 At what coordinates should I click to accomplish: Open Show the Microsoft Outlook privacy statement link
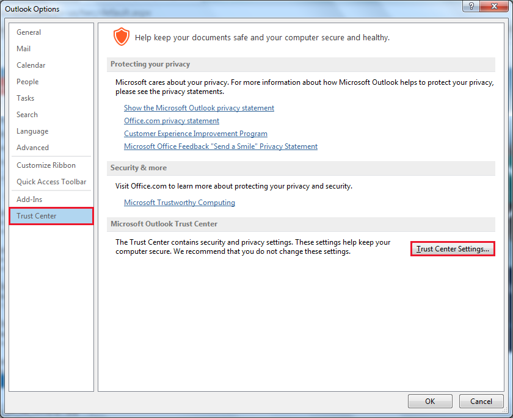coord(199,108)
